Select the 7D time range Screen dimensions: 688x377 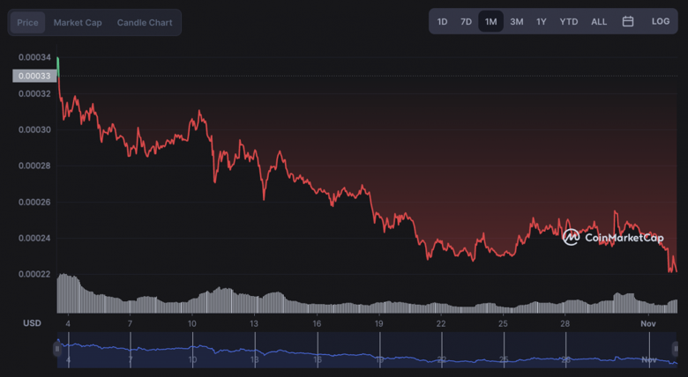point(466,21)
